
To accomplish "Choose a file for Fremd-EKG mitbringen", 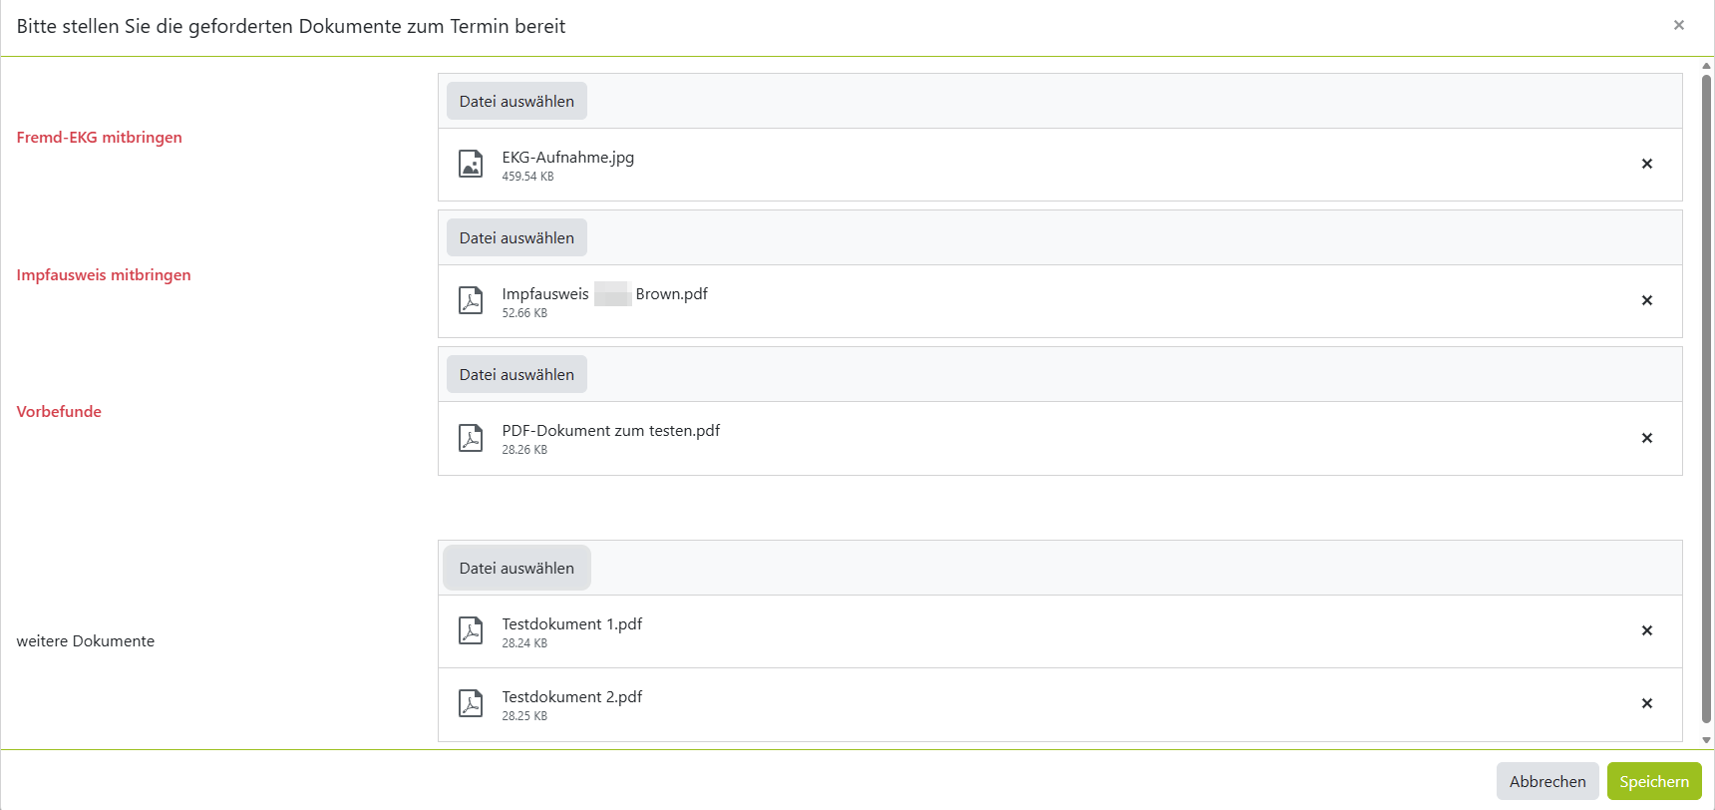I will [516, 101].
